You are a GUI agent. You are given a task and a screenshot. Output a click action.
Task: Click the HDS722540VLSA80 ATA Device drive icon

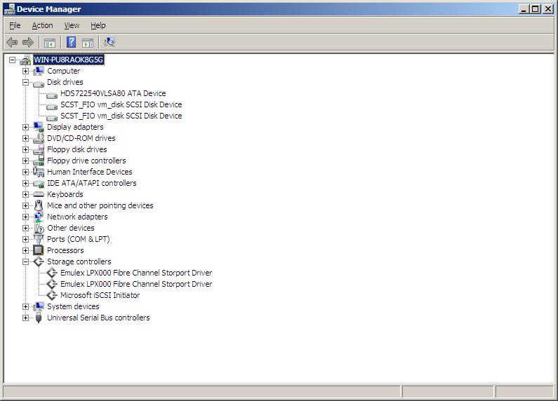pyautogui.click(x=52, y=95)
